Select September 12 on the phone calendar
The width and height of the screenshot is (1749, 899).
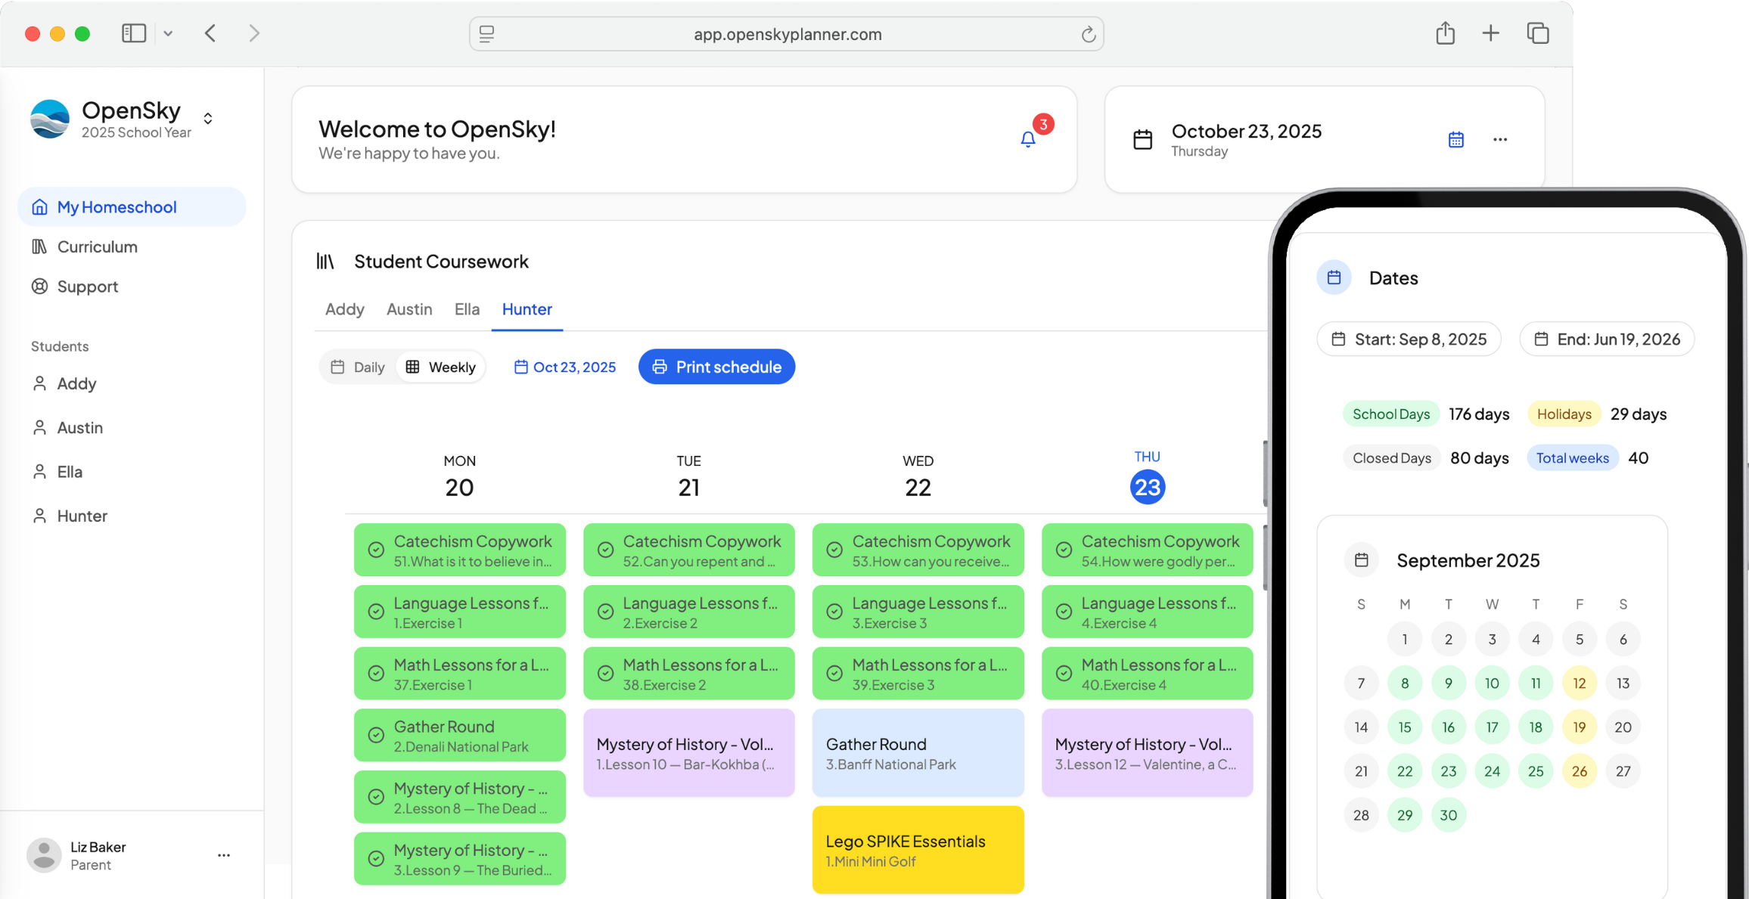point(1579,683)
